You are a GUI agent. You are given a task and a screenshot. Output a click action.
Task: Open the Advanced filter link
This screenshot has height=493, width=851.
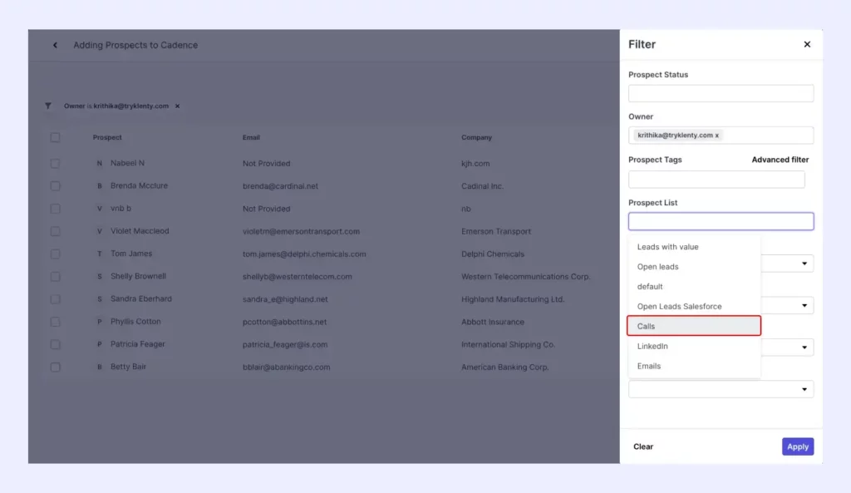780,160
